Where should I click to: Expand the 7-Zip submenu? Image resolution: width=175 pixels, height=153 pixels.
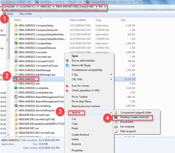[111, 75]
